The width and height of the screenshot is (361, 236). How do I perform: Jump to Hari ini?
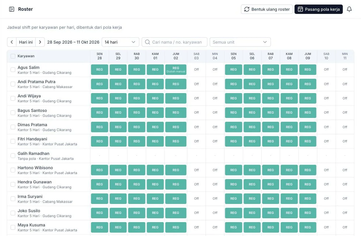point(26,42)
